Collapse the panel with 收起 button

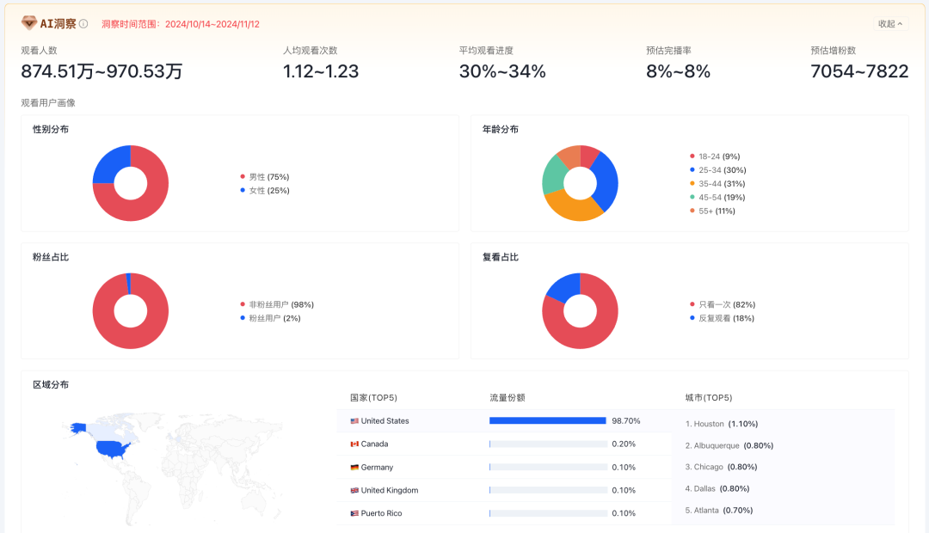click(890, 24)
